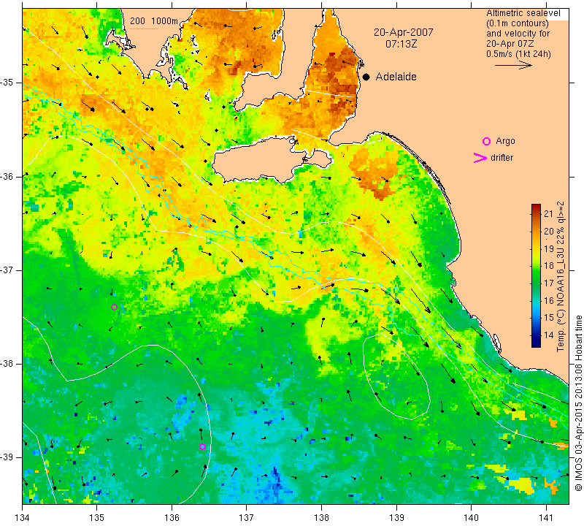The height and width of the screenshot is (526, 584).
Task: Click the '-37' latitude axis label
Action: (x=7, y=270)
